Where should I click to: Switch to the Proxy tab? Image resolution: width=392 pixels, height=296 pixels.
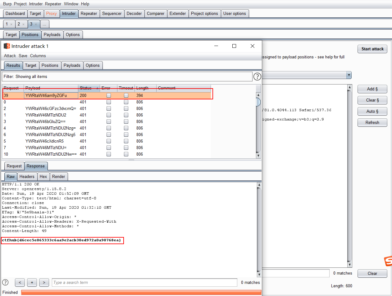(x=52, y=13)
